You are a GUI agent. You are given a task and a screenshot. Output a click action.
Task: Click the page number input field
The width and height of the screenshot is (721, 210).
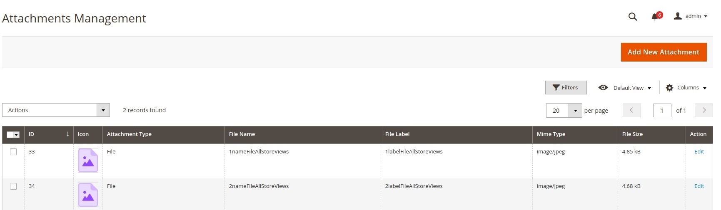[661, 111]
